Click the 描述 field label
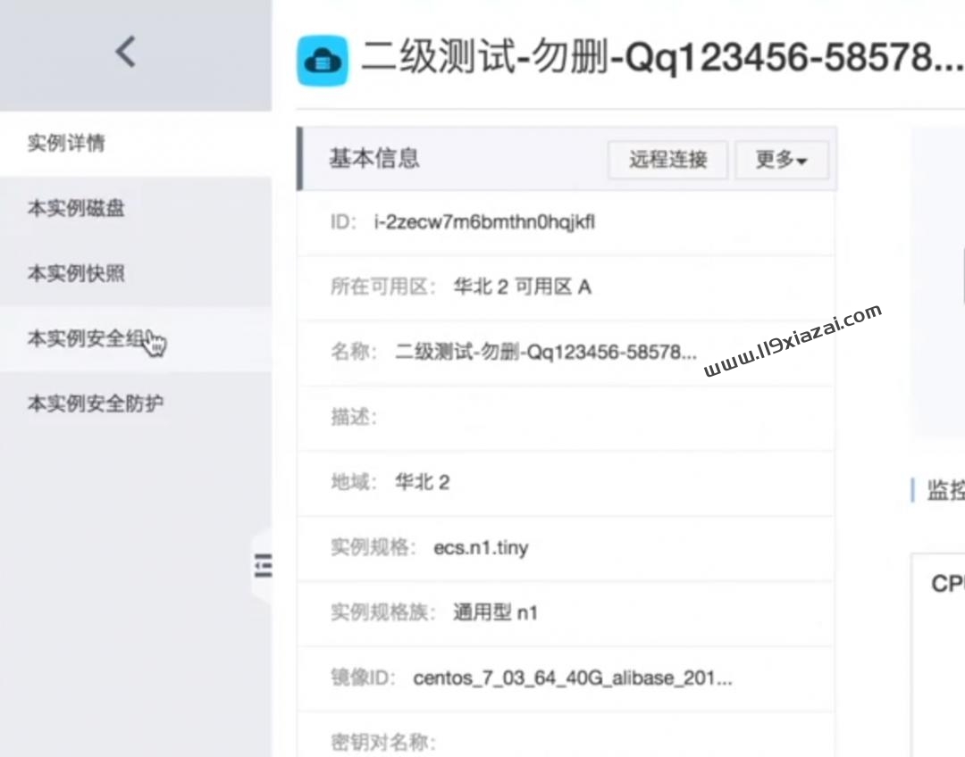 (x=353, y=417)
